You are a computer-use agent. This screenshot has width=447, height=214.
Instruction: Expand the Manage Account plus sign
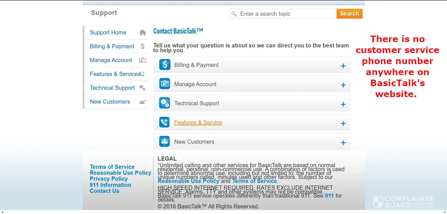[x=343, y=85]
